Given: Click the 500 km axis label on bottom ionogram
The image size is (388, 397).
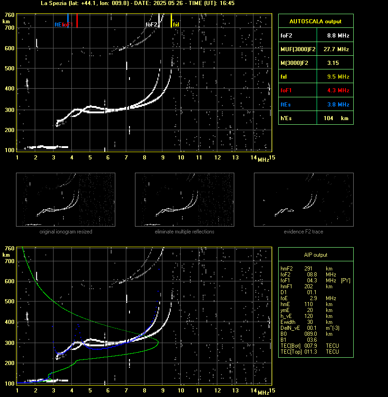Looking at the screenshot, I should 10,302.
